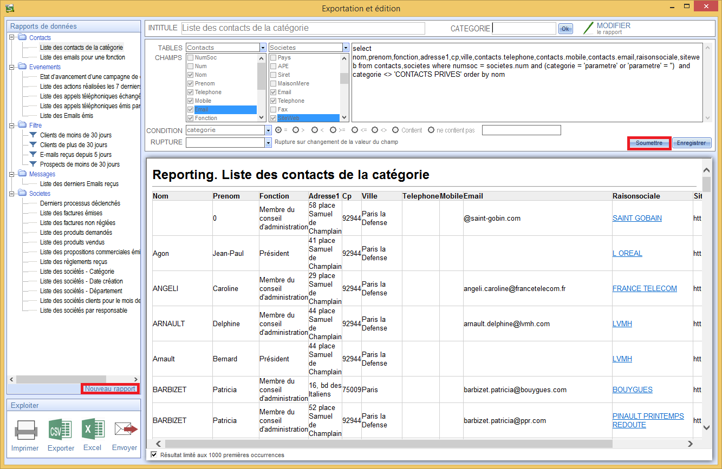This screenshot has height=469, width=722.
Task: Click the Enregistrer button
Action: 692,143
